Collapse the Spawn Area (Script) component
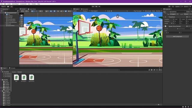 (164, 26)
